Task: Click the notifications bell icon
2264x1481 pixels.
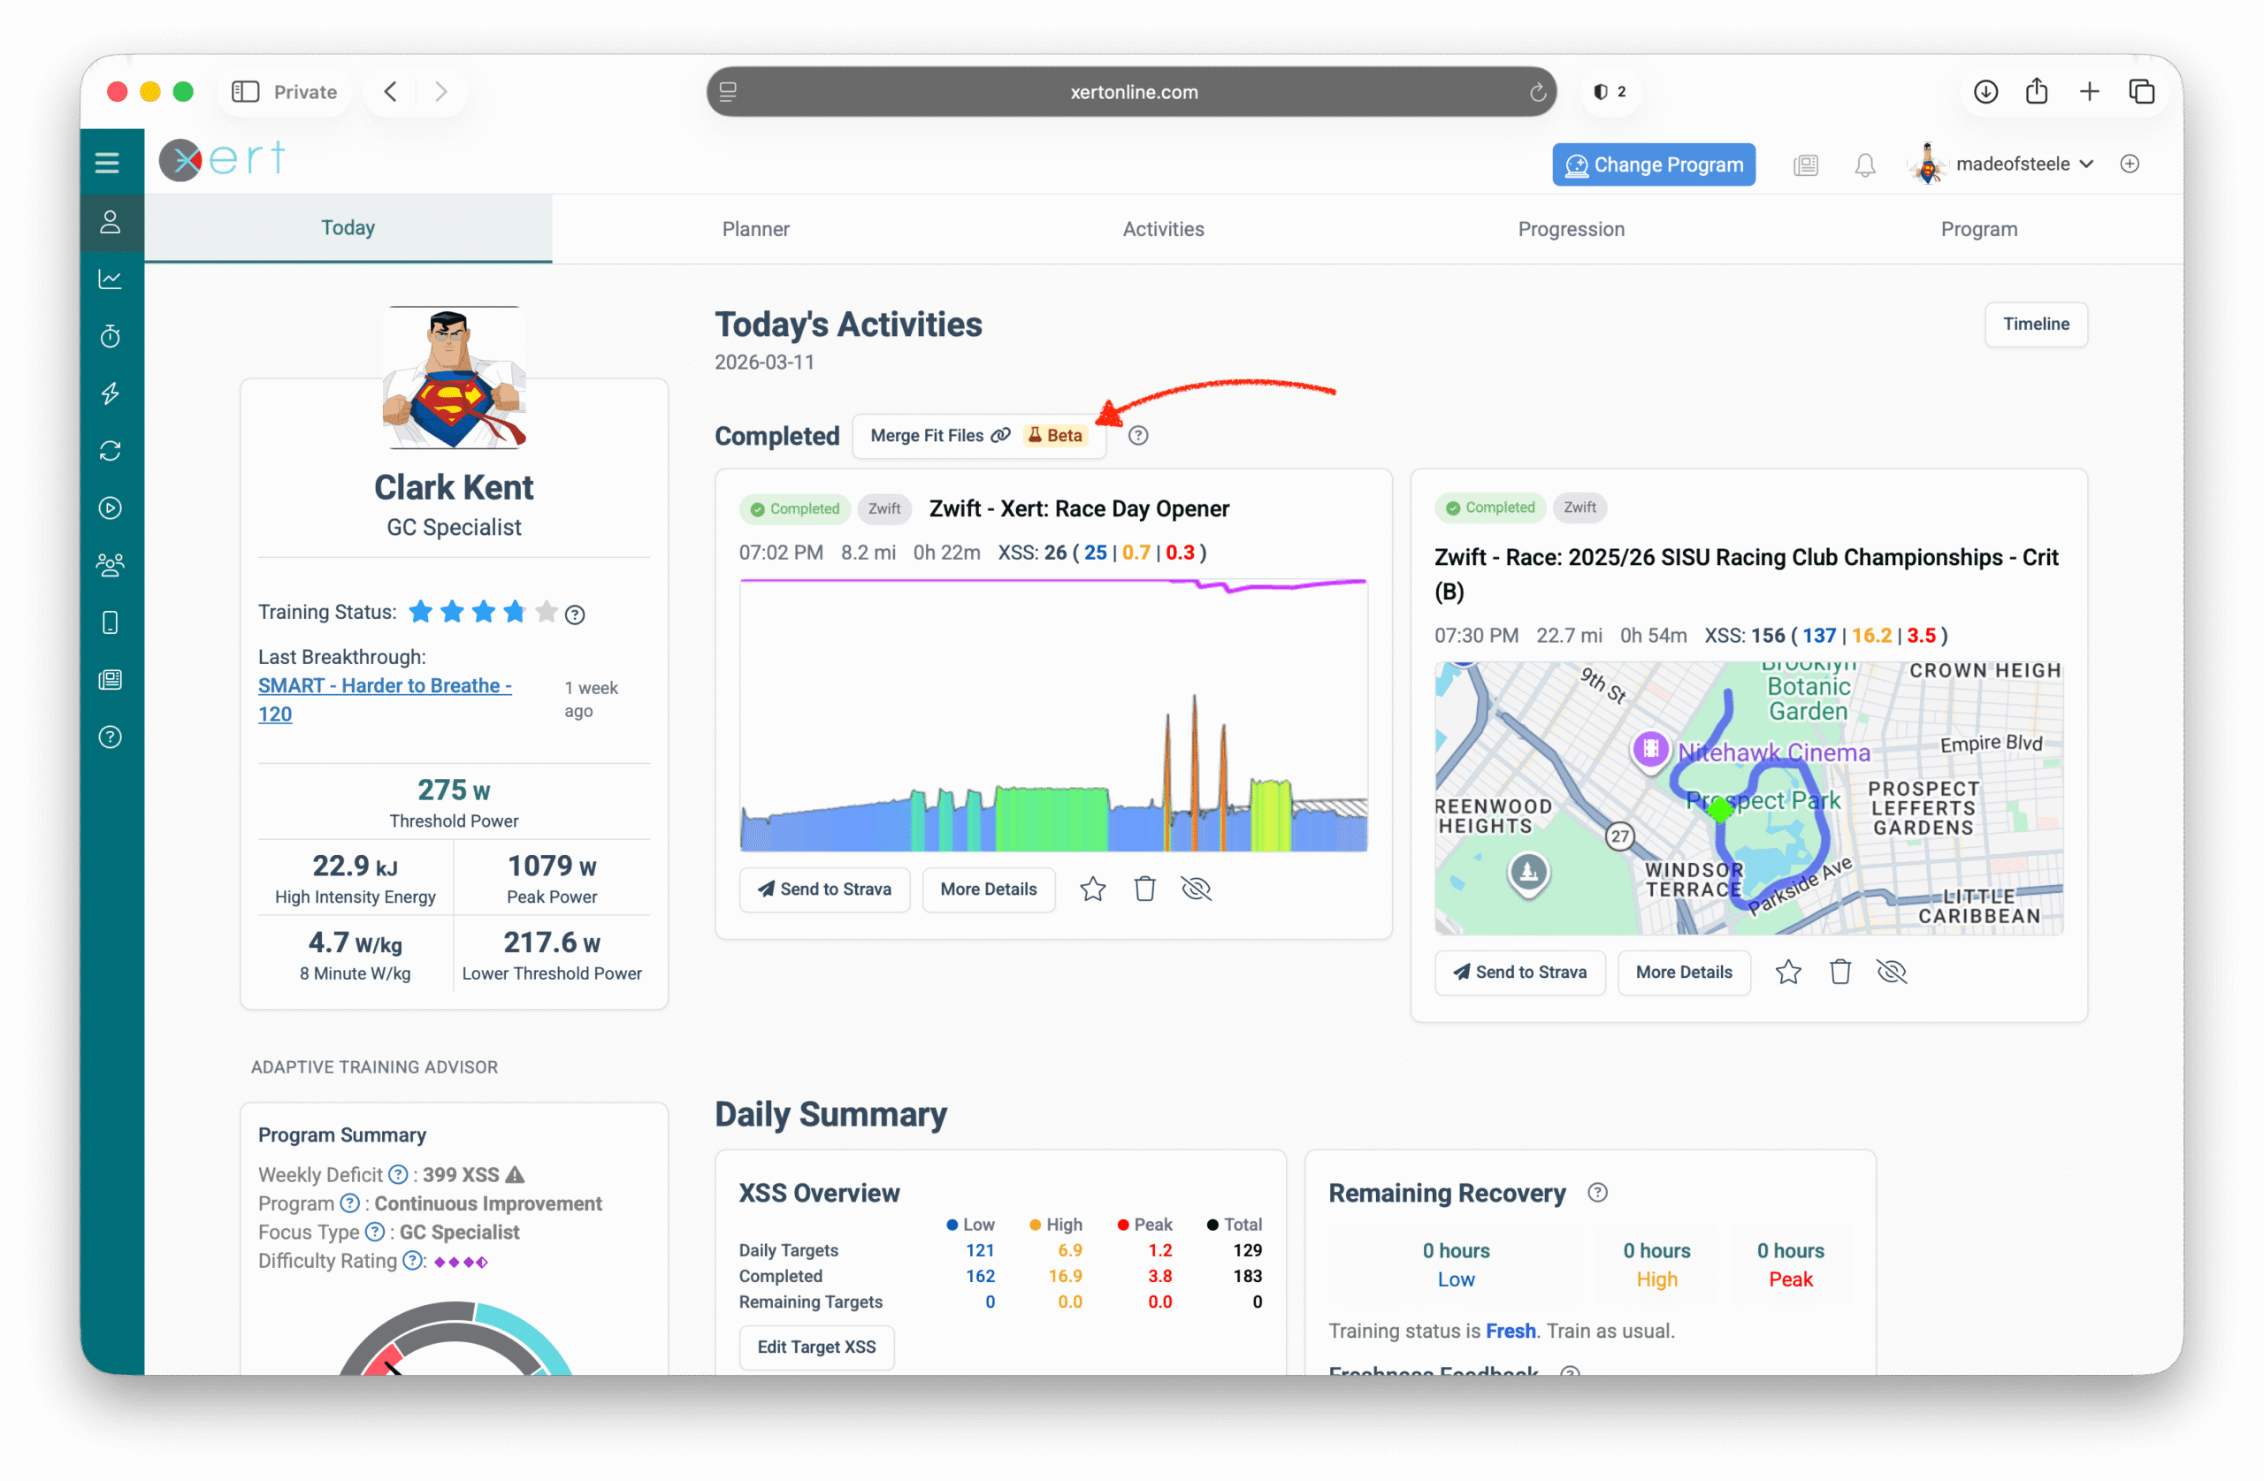Action: tap(1864, 164)
